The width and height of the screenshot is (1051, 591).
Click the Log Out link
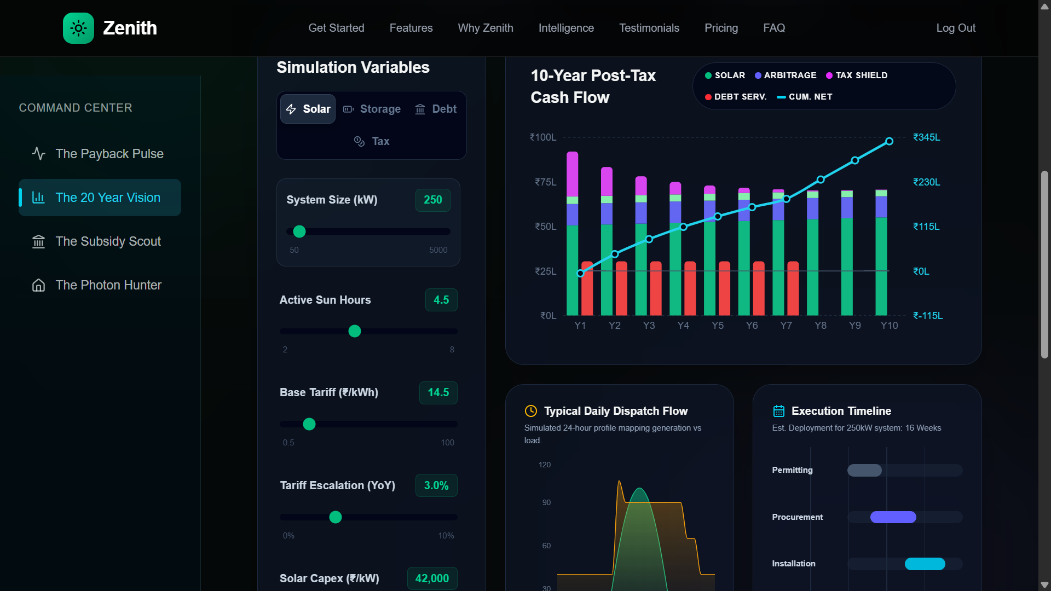pos(955,28)
